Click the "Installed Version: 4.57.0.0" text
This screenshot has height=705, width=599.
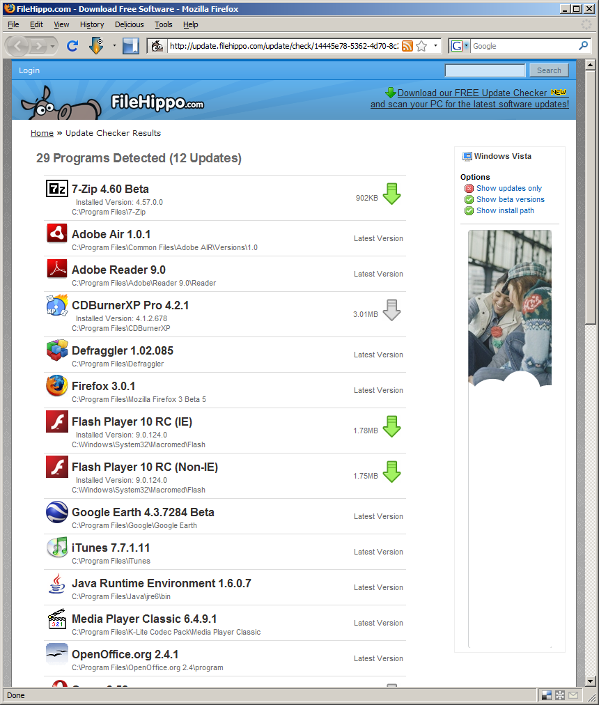pyautogui.click(x=119, y=202)
